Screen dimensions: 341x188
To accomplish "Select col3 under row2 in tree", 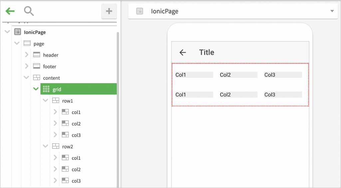I will pyautogui.click(x=76, y=181).
